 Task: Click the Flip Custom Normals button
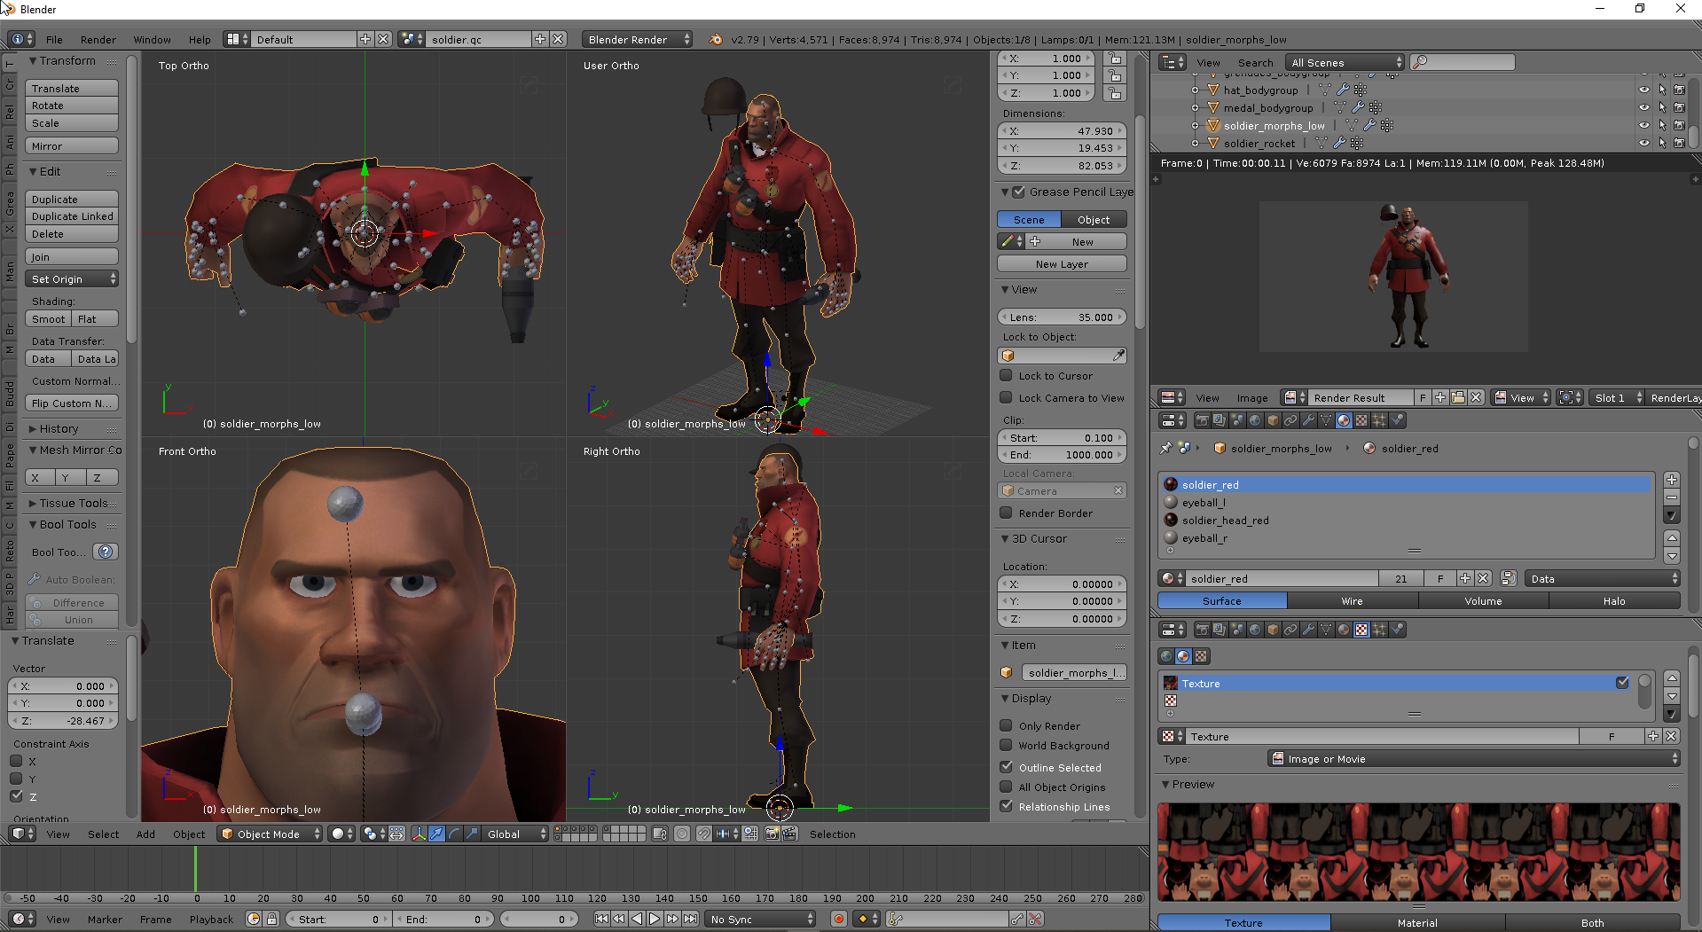(x=72, y=403)
